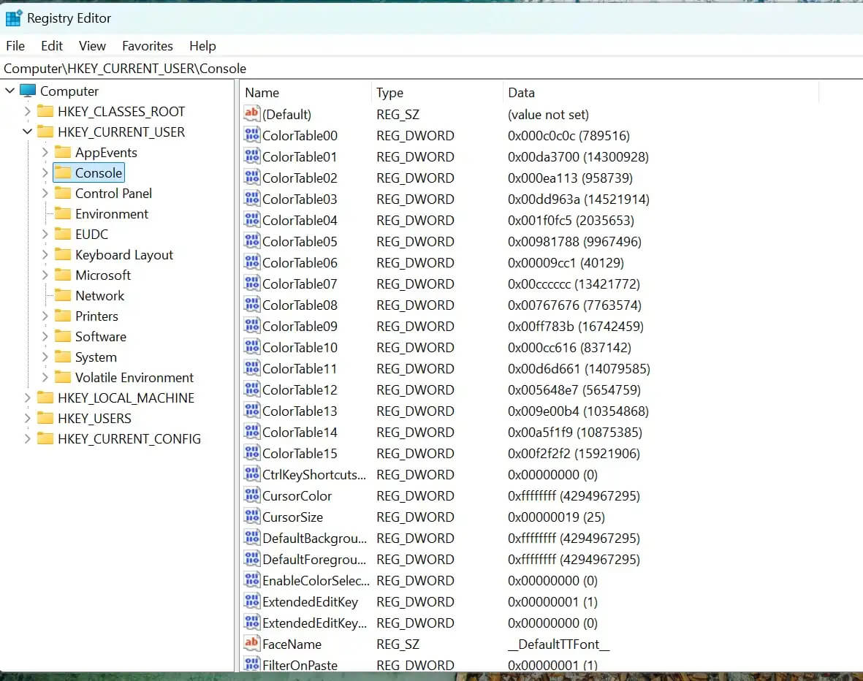Click the folder icon for HKEY_LOCAL_MACHINE

point(46,397)
